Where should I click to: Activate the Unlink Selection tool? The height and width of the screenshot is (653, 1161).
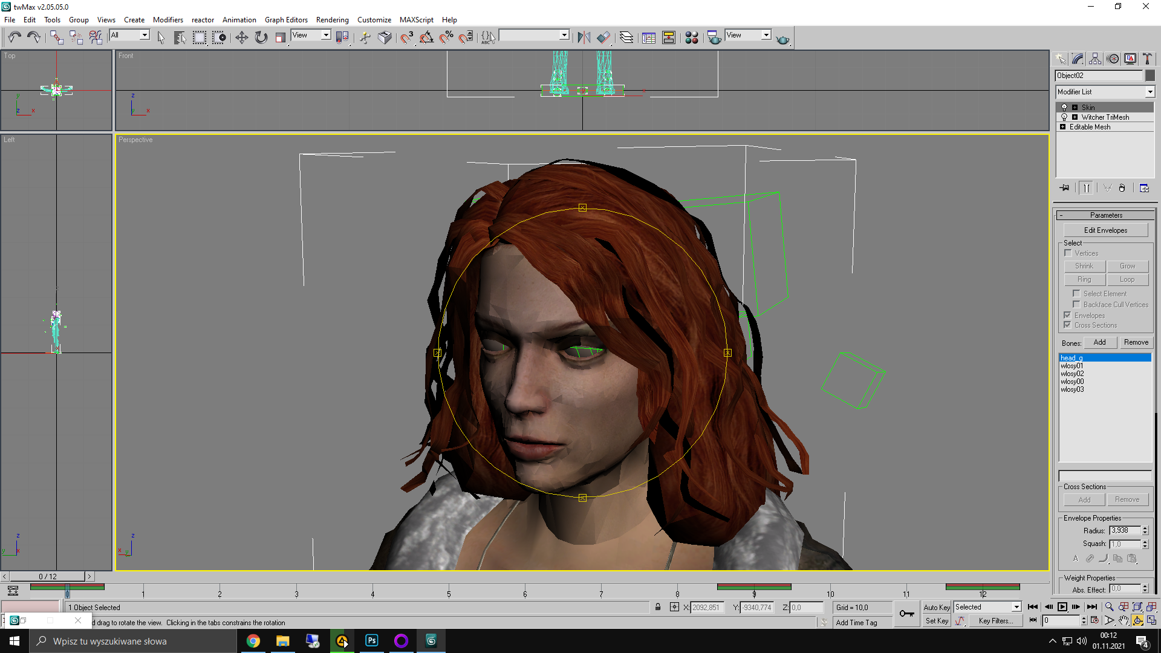76,37
